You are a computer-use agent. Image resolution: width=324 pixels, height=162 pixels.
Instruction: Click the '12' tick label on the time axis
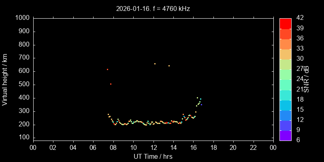pyautogui.click(x=153, y=147)
